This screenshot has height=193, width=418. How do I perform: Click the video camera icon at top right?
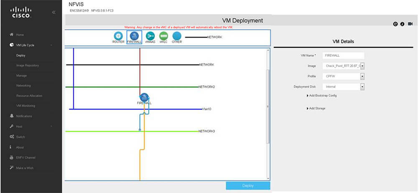(x=410, y=24)
